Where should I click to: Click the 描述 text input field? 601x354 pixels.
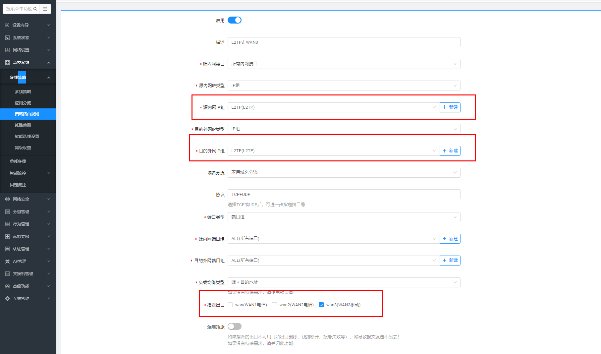[x=344, y=42]
